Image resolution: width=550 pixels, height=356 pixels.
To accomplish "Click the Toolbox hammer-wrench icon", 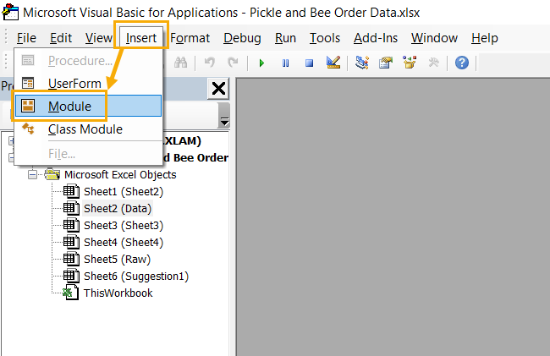I will [434, 63].
